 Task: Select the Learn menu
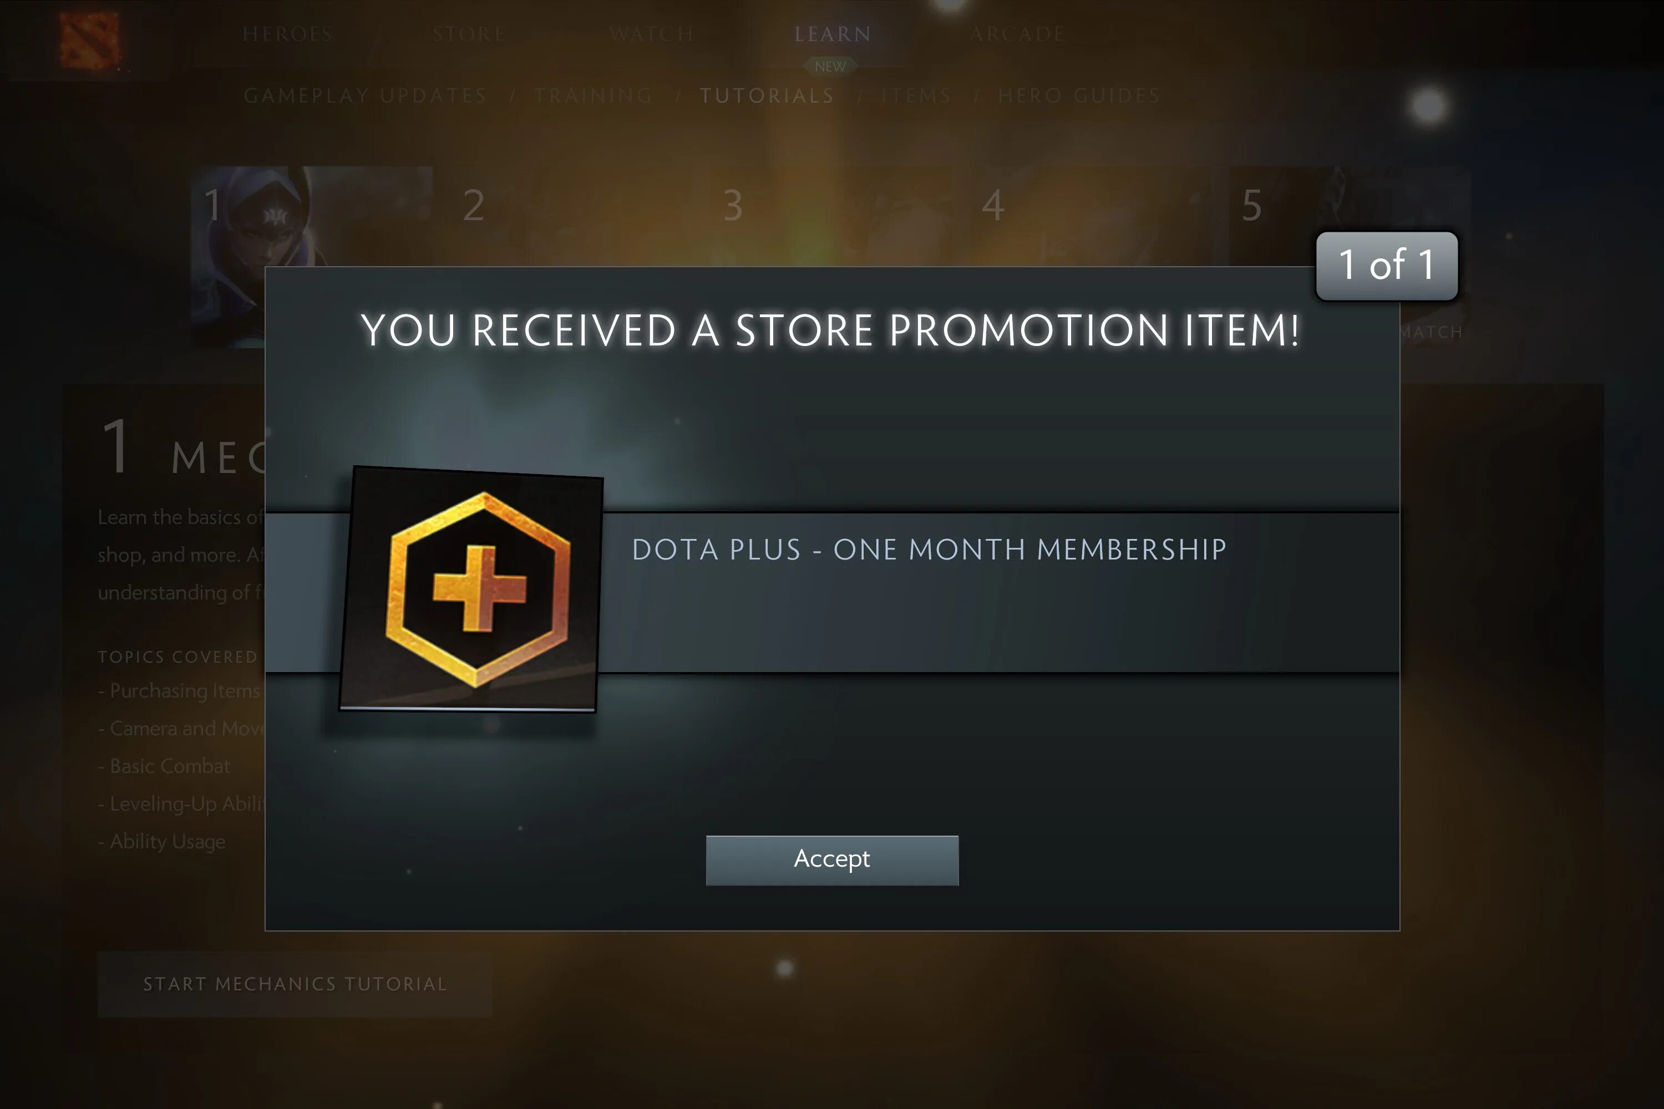click(832, 34)
